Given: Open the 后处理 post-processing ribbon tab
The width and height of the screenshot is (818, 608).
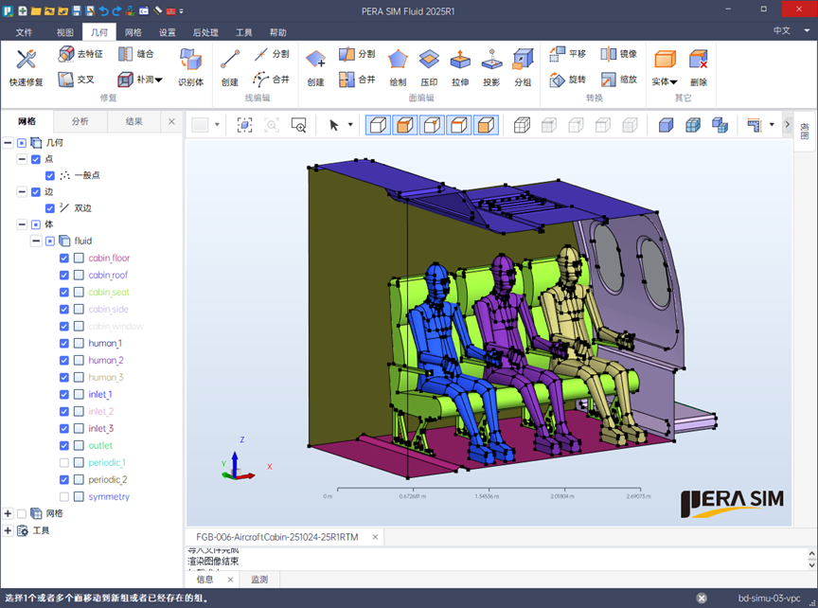Looking at the screenshot, I should (204, 31).
